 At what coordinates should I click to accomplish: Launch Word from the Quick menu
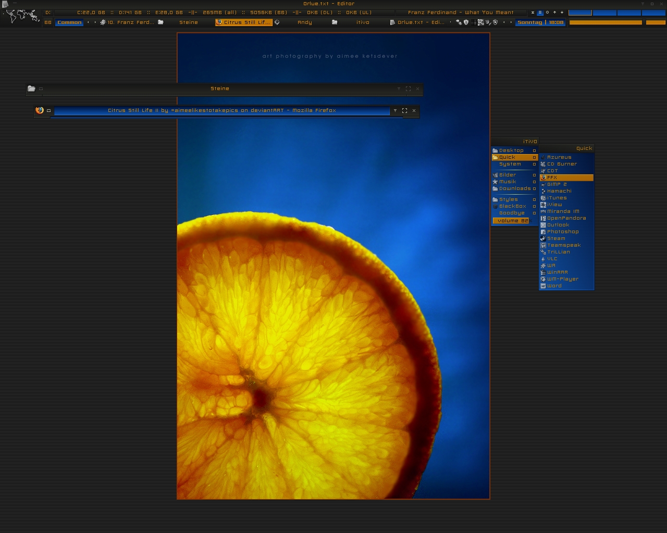point(566,286)
